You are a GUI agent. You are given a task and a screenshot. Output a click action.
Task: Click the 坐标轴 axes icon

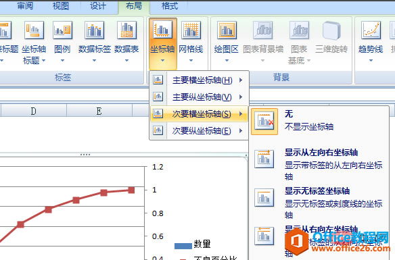coord(162,30)
